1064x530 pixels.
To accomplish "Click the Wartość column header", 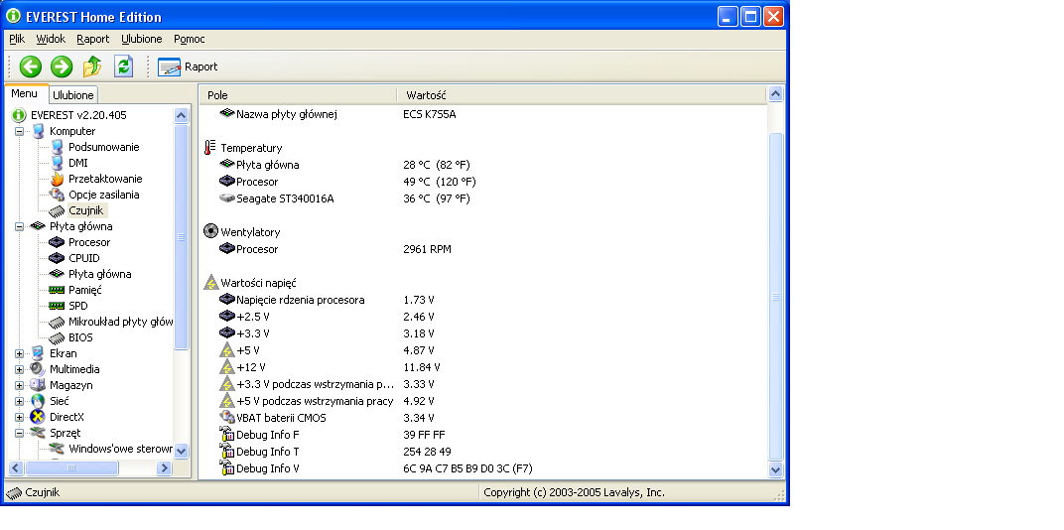I will pyautogui.click(x=582, y=95).
